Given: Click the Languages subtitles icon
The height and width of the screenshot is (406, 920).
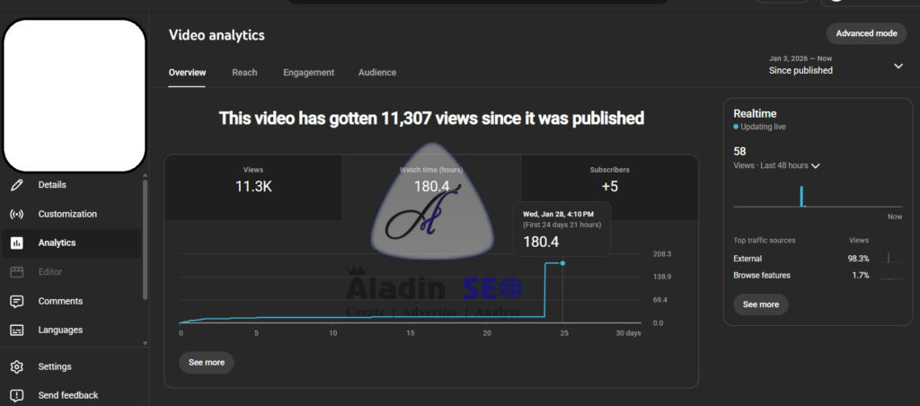Looking at the screenshot, I should pos(16,331).
